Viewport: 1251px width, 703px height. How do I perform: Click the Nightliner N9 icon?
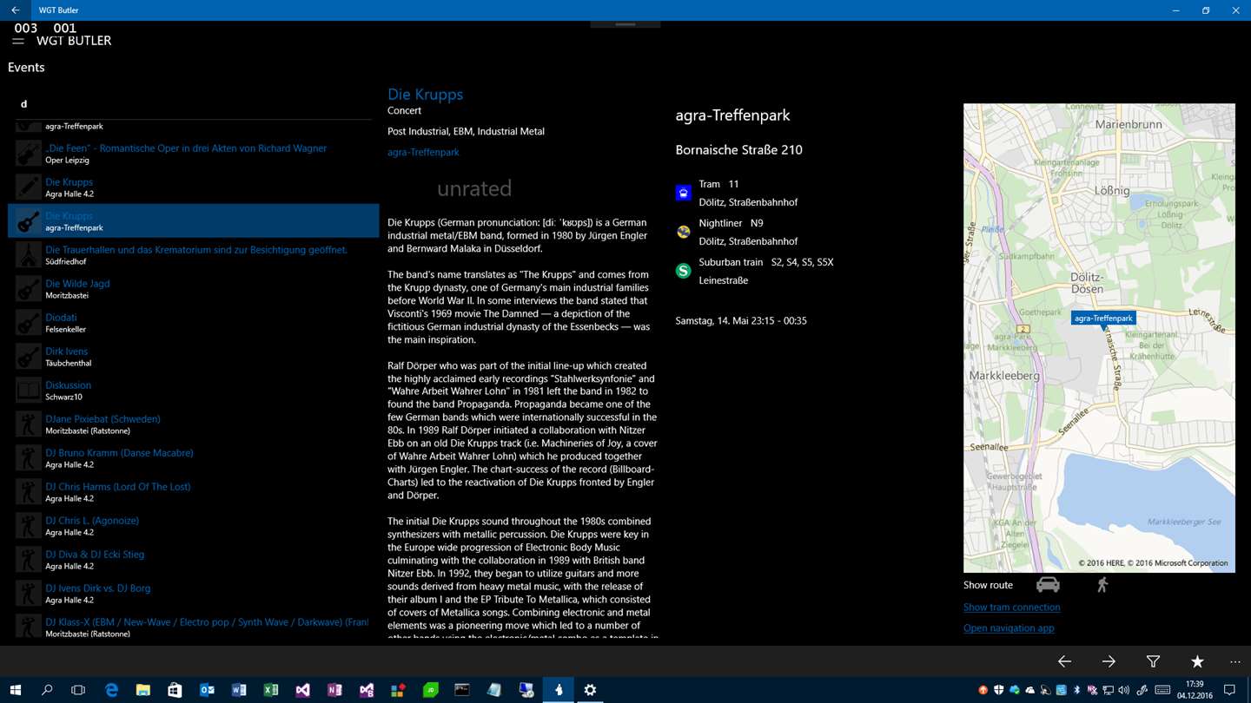pyautogui.click(x=684, y=232)
